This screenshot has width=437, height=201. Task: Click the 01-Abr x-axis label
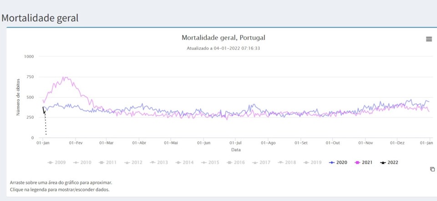139,143
